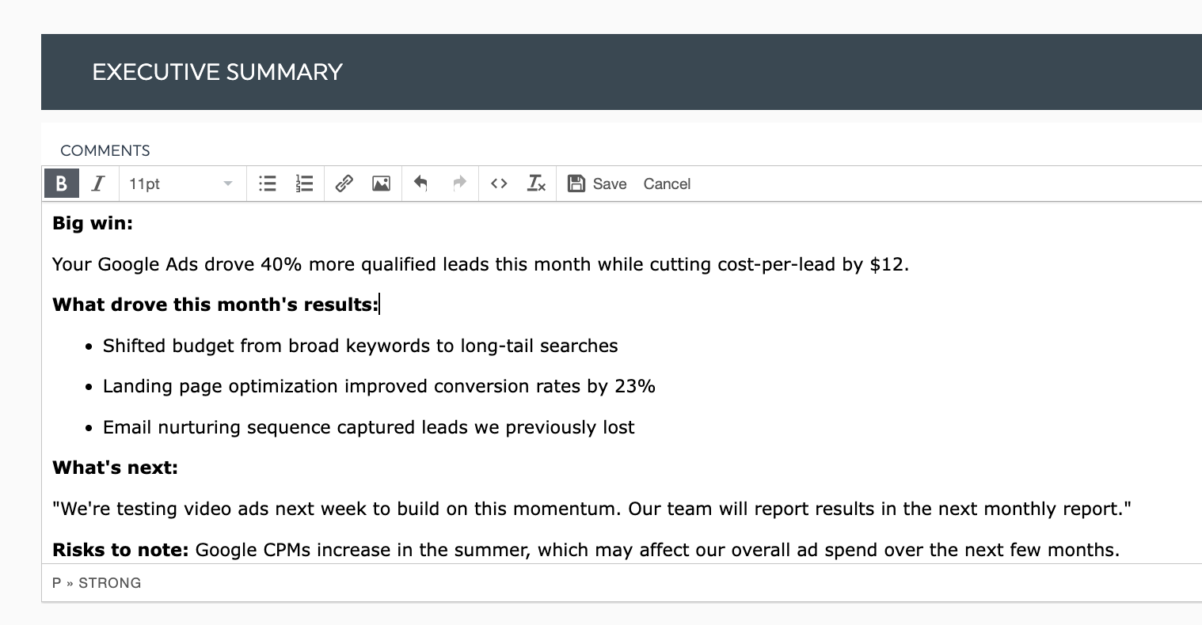Click the insert image icon
The height and width of the screenshot is (625, 1202).
point(381,184)
